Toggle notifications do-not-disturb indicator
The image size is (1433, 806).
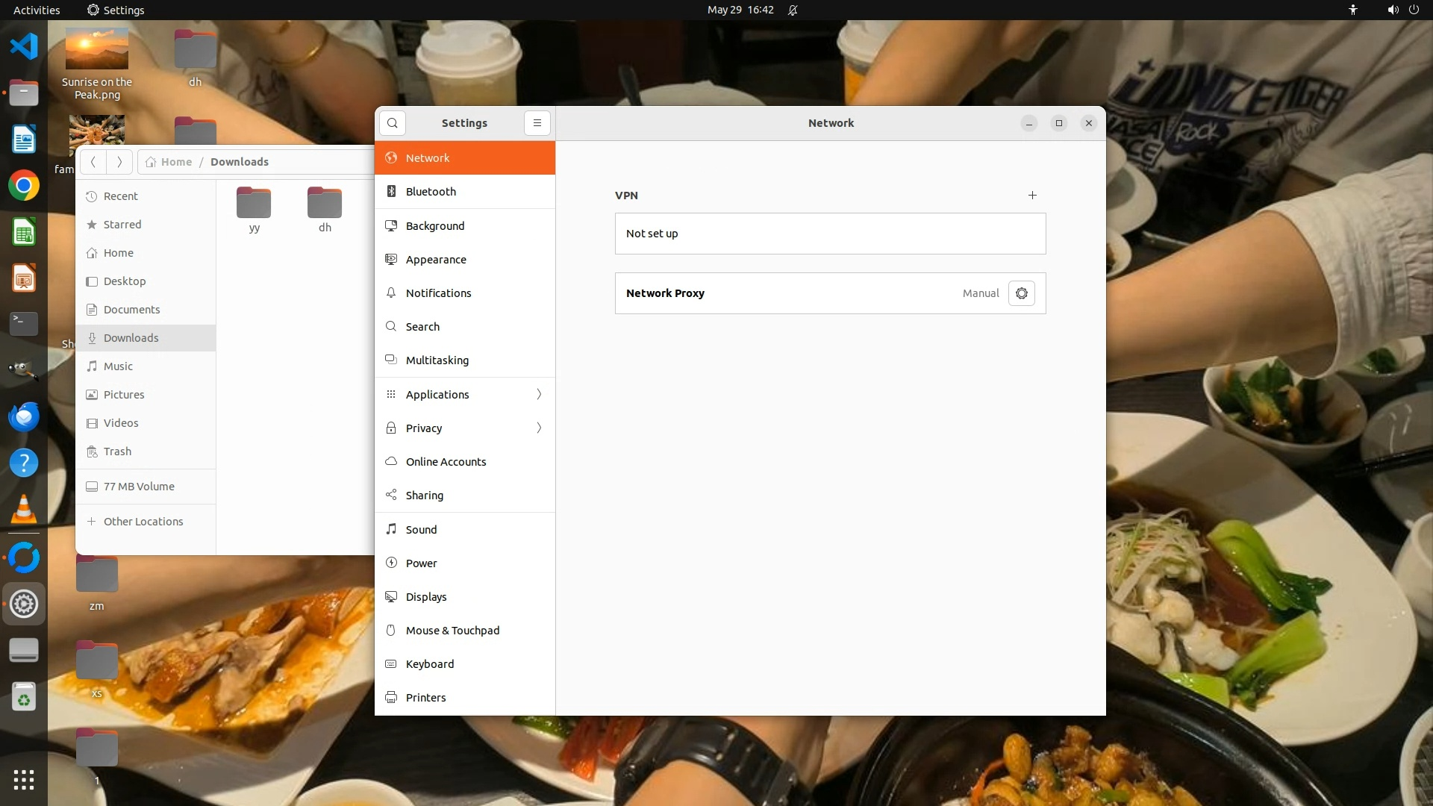pos(793,10)
